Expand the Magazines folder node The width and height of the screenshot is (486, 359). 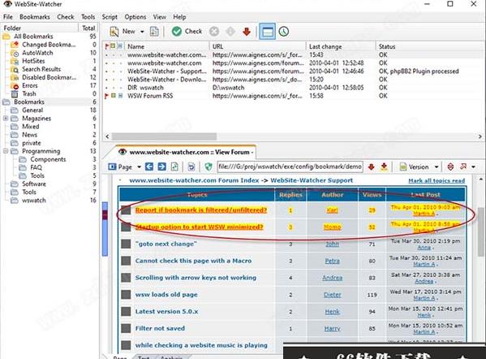tap(6, 119)
